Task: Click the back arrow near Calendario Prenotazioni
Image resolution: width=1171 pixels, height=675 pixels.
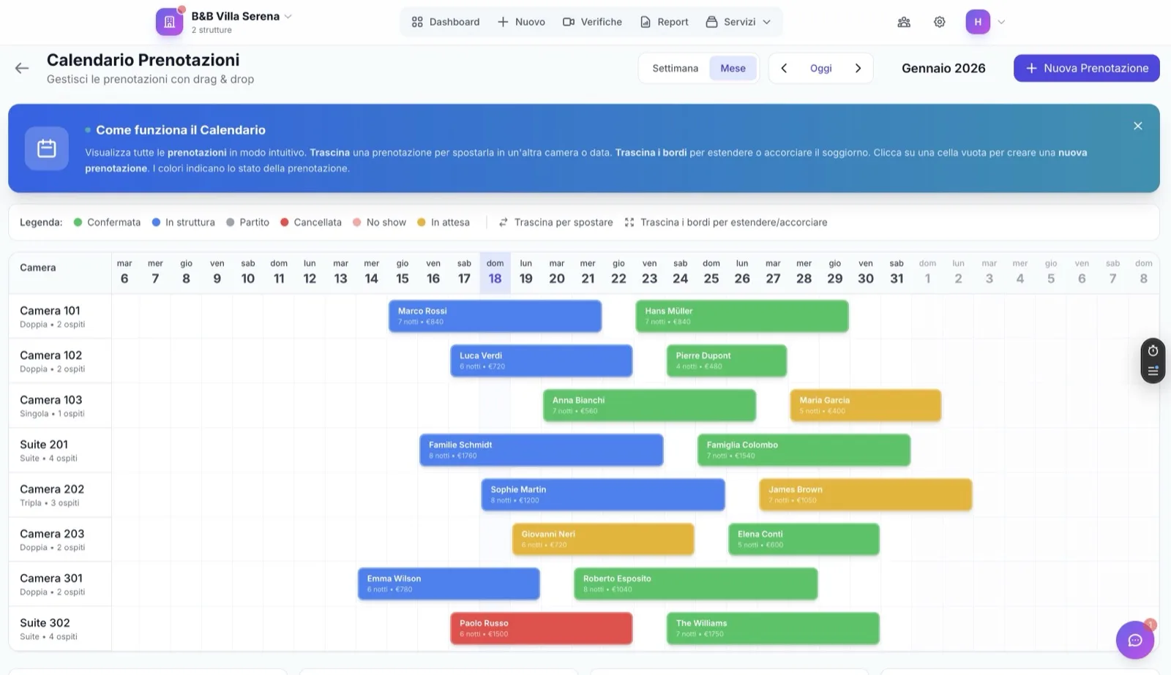Action: 22,68
